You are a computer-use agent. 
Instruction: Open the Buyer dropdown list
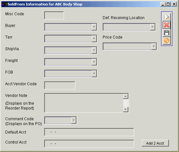(94, 27)
